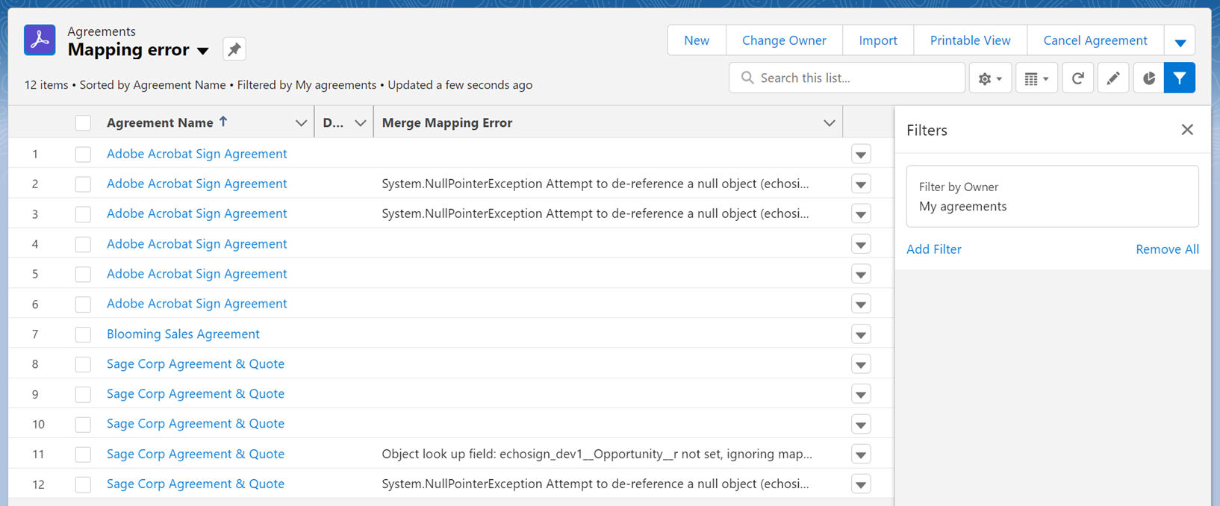Click the Agreement Name column header

point(160,123)
